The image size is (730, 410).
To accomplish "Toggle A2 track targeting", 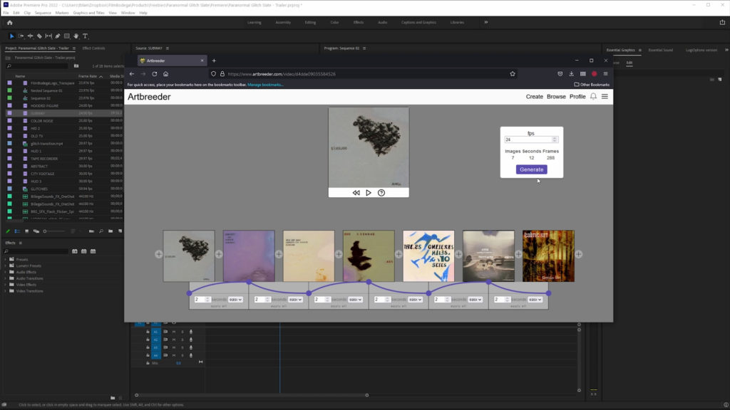I will pyautogui.click(x=156, y=340).
